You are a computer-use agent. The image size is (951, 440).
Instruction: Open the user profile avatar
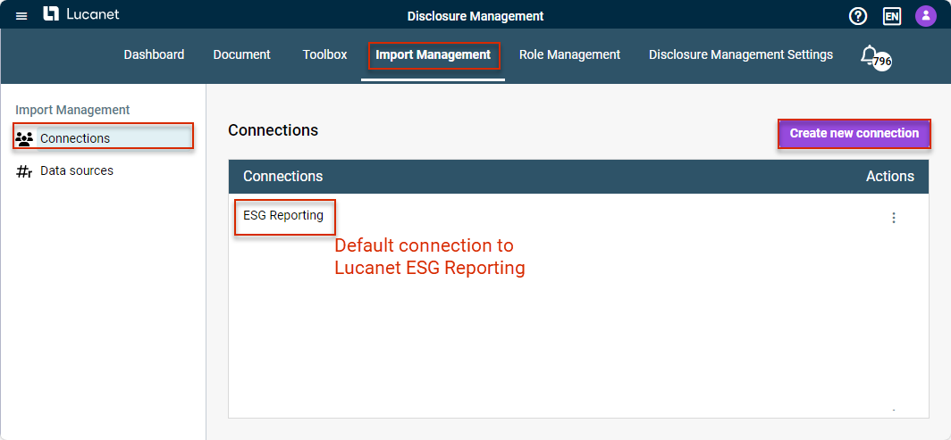pyautogui.click(x=926, y=16)
